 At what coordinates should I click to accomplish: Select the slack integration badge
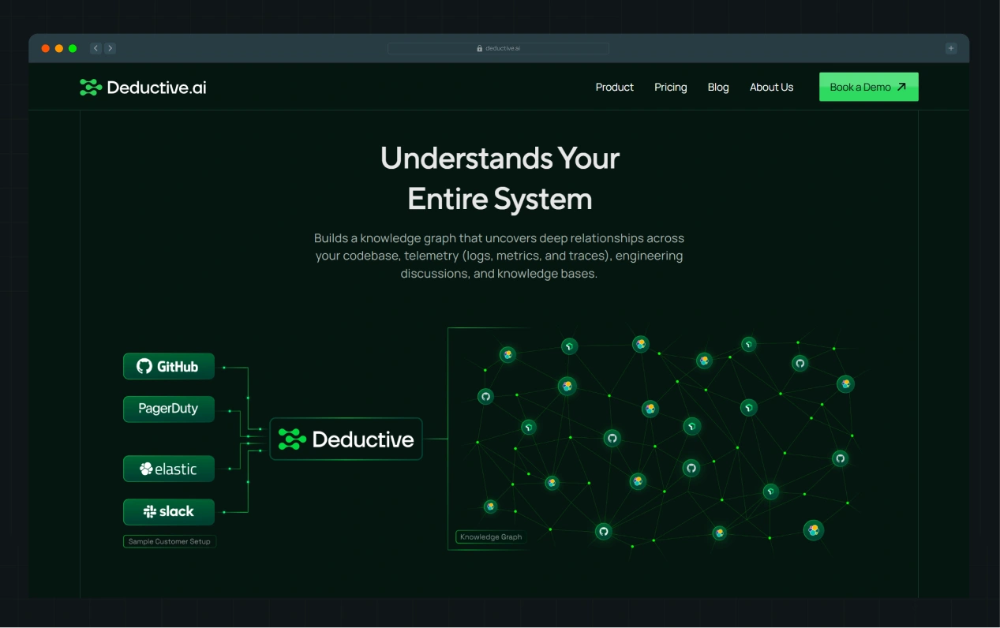click(168, 511)
